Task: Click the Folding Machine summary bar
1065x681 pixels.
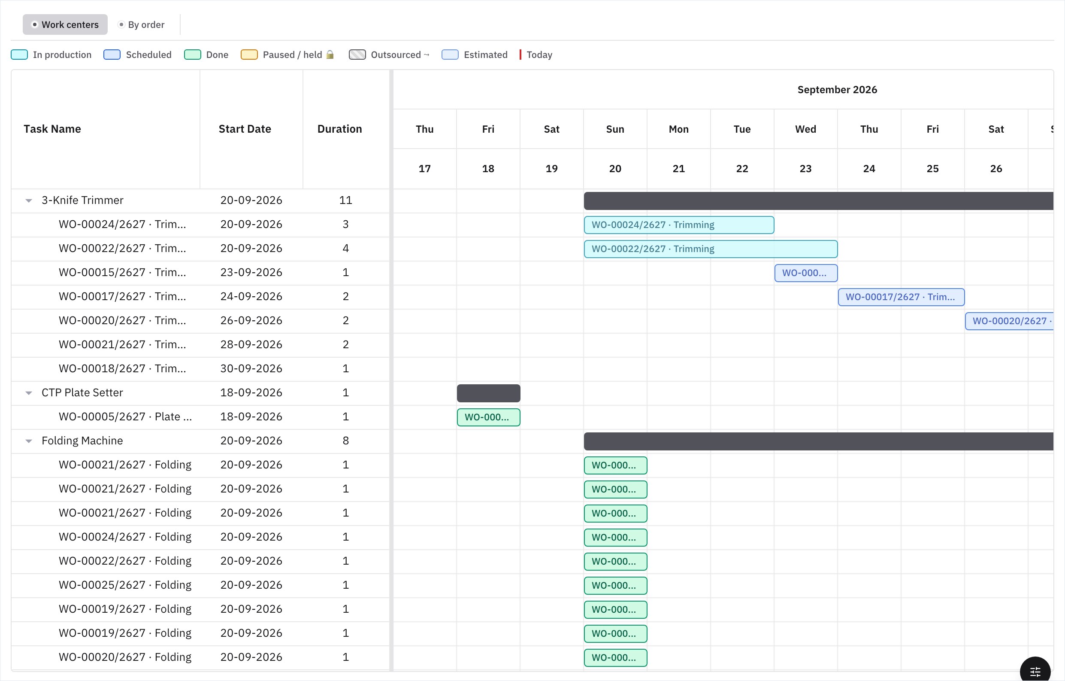Action: pyautogui.click(x=819, y=441)
